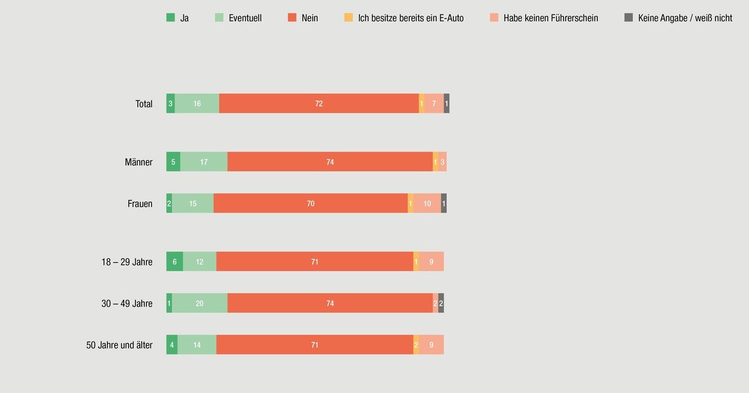Click the gray Keine Angabe legend swatch
This screenshot has width=749, height=393.
click(x=629, y=17)
